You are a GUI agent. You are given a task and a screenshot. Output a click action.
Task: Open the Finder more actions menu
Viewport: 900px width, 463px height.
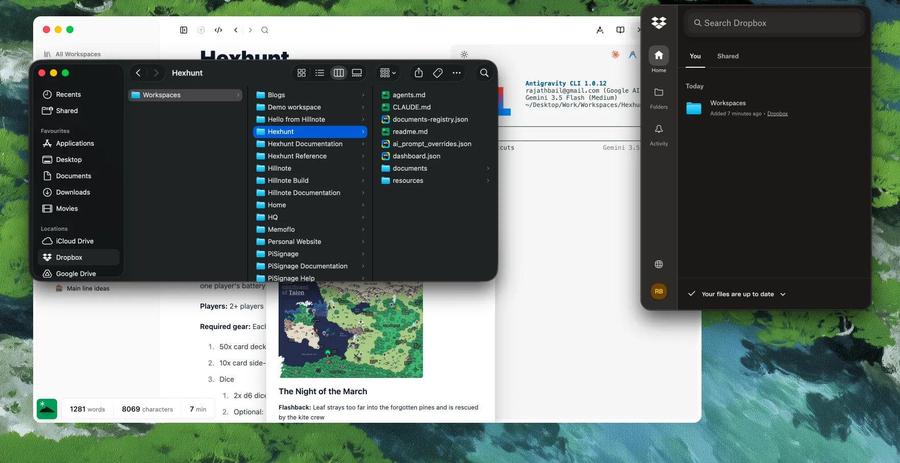457,73
